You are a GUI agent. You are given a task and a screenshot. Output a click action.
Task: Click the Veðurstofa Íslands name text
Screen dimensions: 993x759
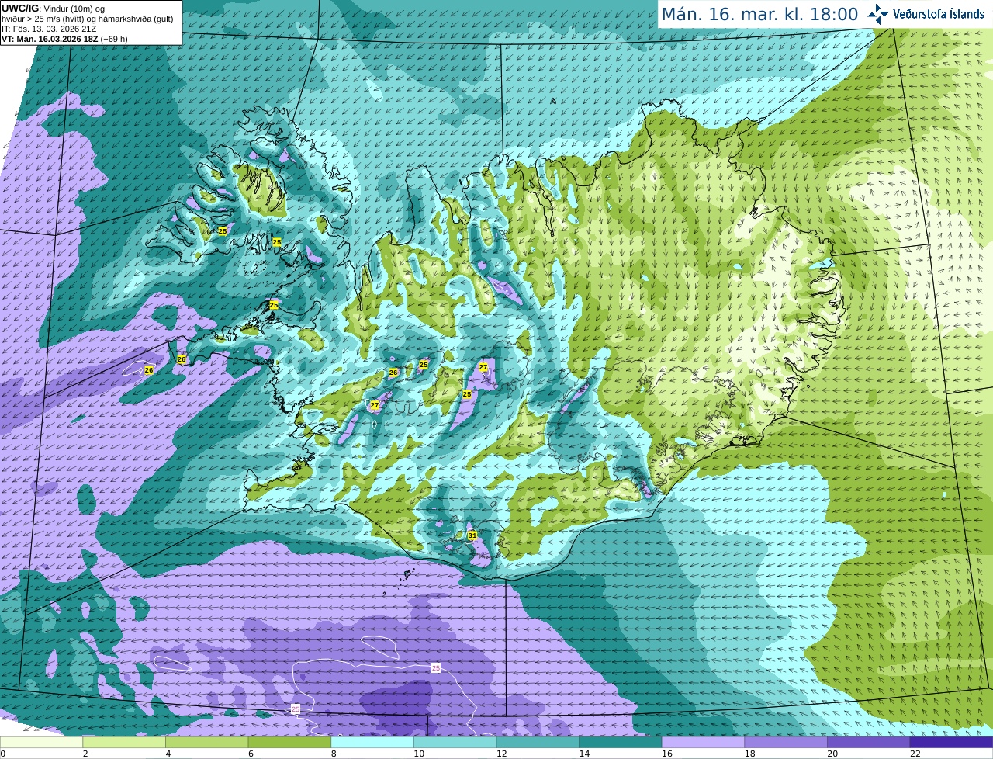[x=938, y=14]
